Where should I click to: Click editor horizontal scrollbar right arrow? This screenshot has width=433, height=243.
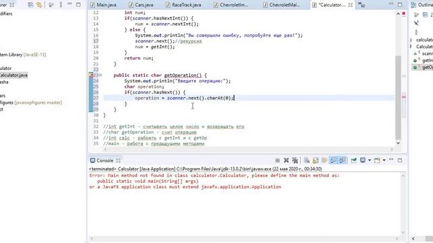pyautogui.click(x=392, y=149)
